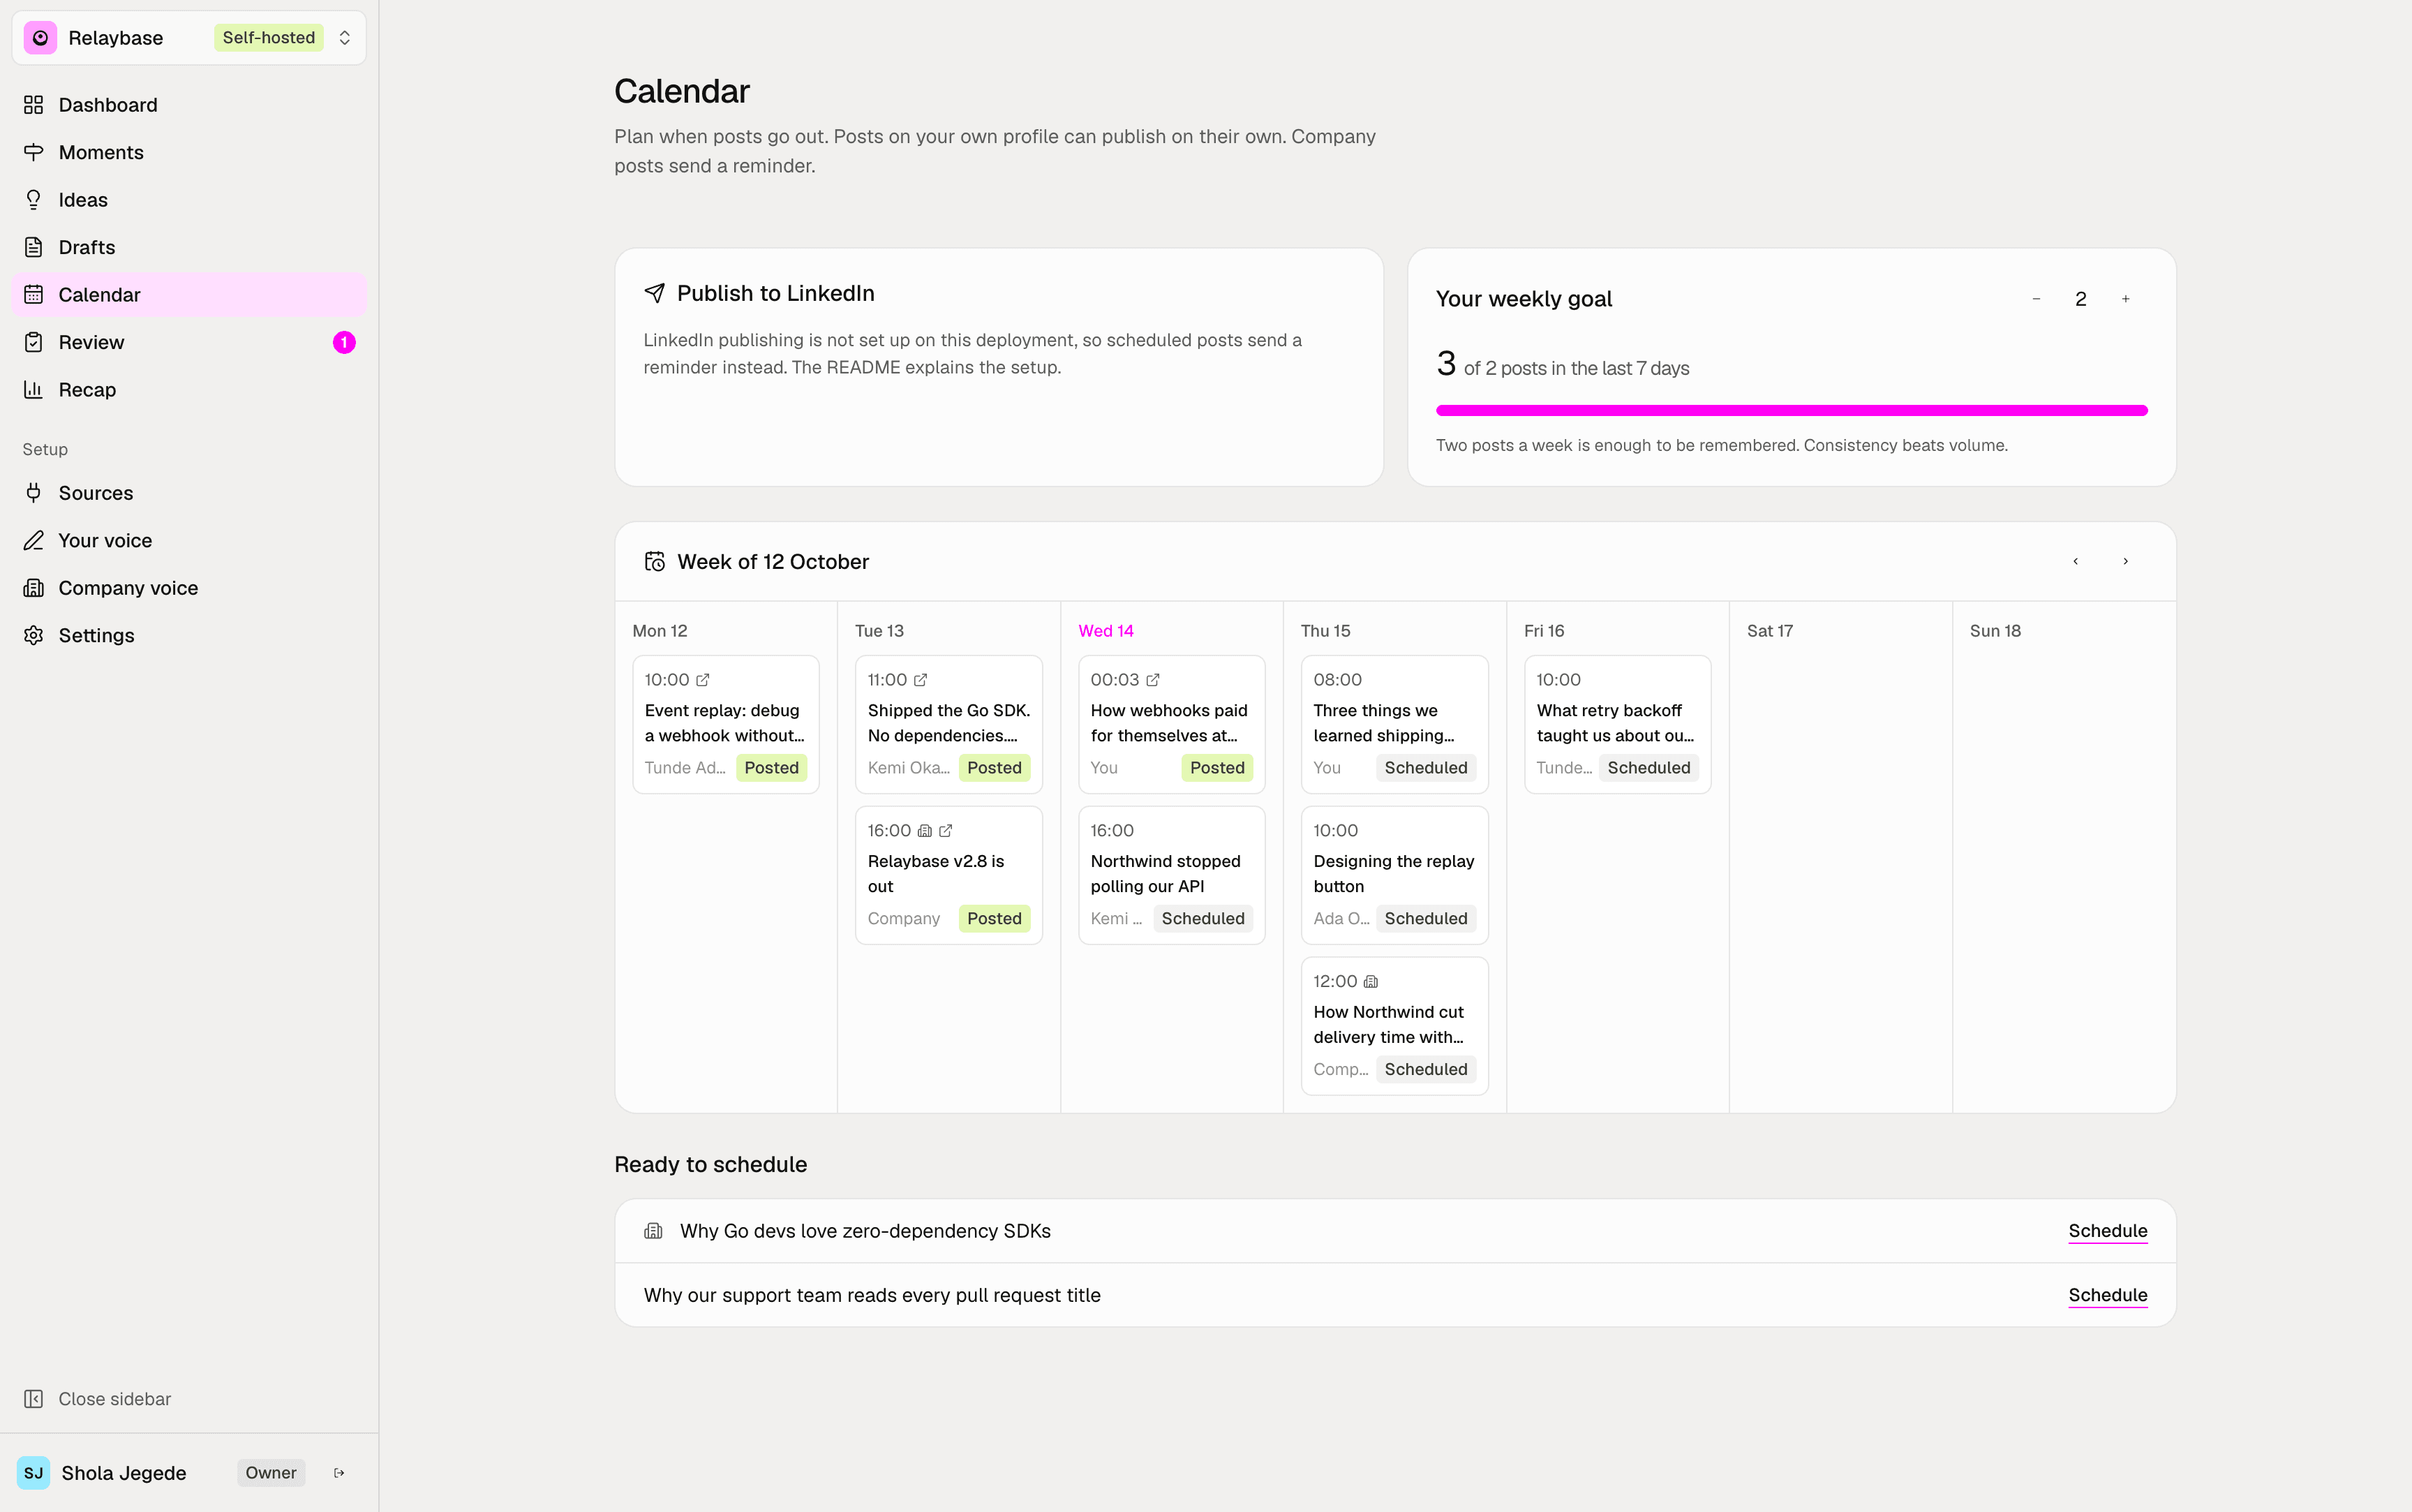
Task: Click the Wed 14 day header
Action: click(x=1105, y=631)
